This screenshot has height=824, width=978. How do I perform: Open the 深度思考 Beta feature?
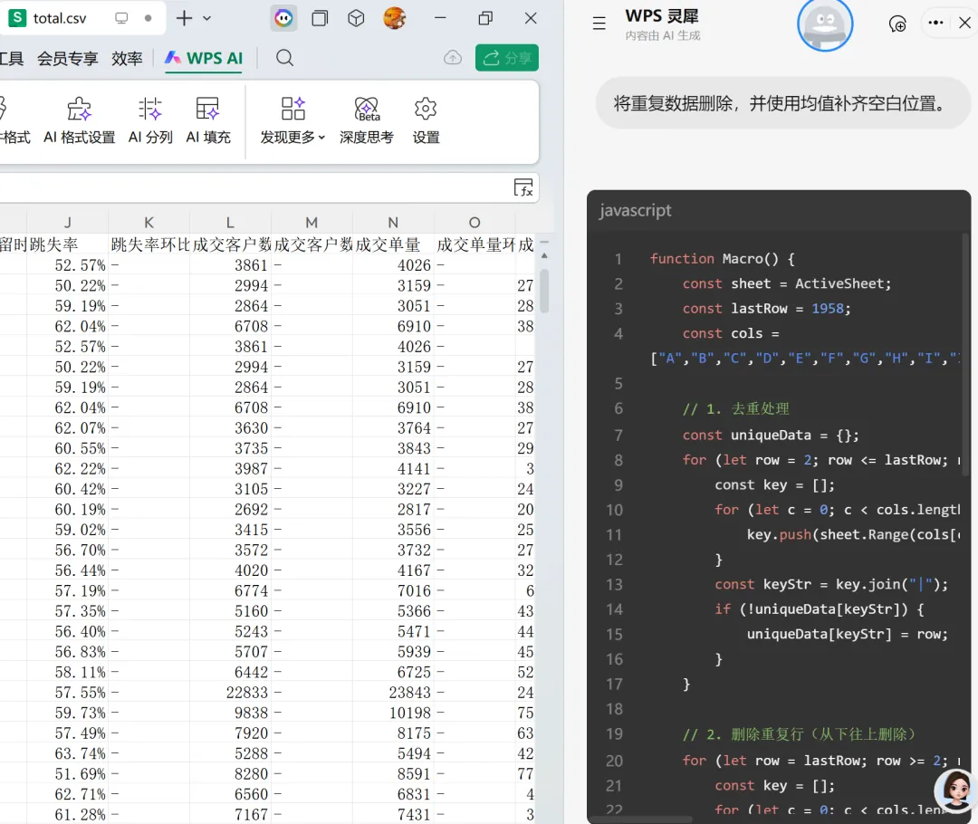click(367, 120)
